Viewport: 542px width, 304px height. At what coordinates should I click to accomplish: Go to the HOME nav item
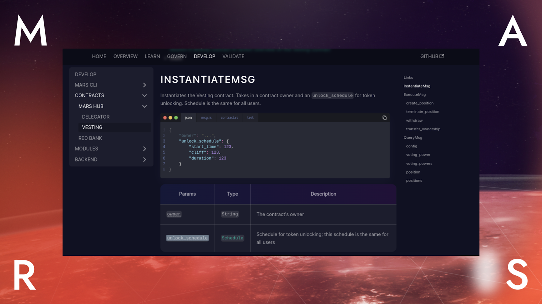coord(99,56)
